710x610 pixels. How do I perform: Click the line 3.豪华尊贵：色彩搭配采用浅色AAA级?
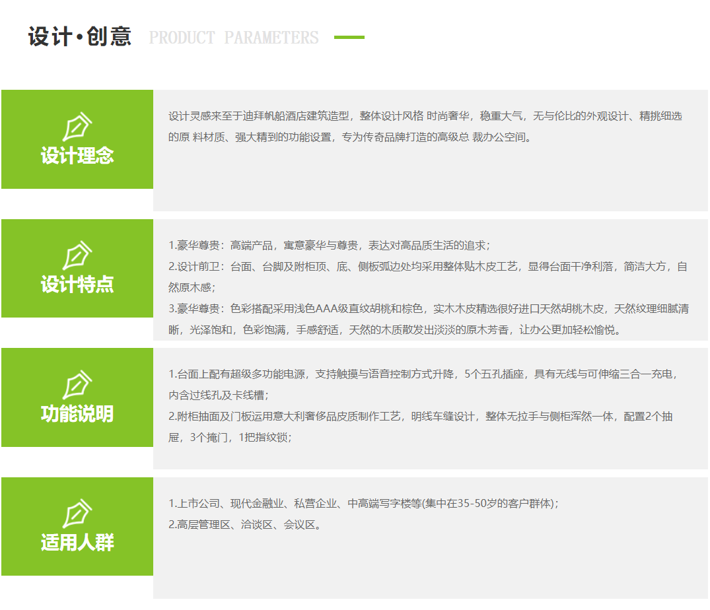coord(429,308)
